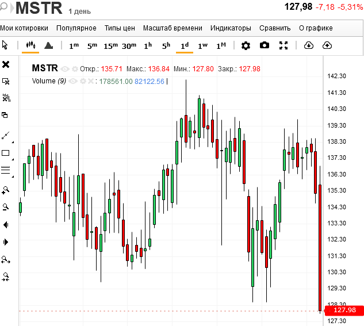Select the trend line drawing tool
The image size is (364, 326).
(x=6, y=136)
